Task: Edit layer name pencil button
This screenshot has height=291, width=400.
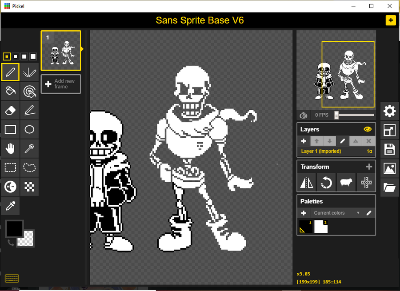Action: (343, 141)
